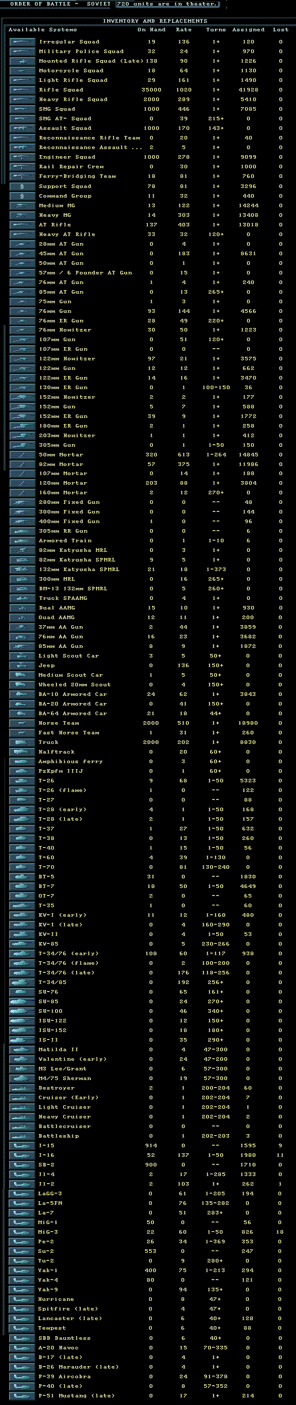This screenshot has width=296, height=1405.
Task: Click the Horse Team icon
Action: coord(22,723)
